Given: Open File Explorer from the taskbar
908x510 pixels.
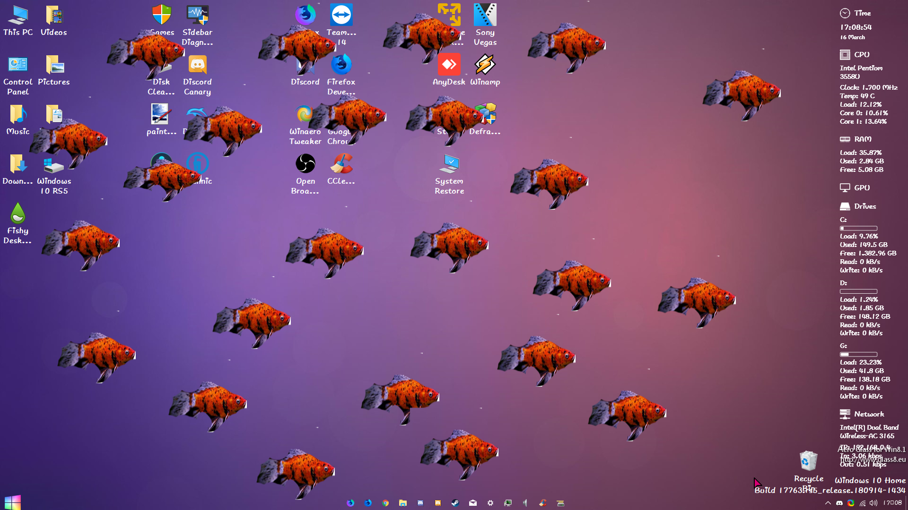Looking at the screenshot, I should [x=403, y=503].
